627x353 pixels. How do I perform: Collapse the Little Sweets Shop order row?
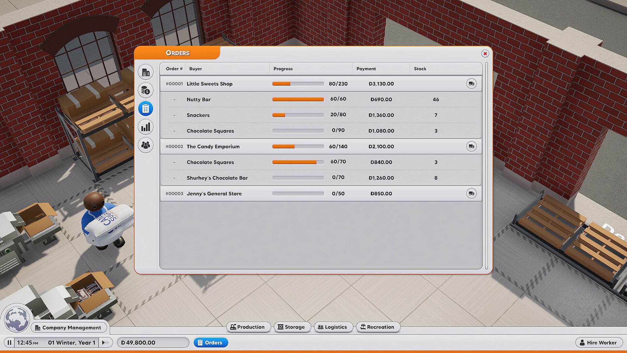coord(210,84)
